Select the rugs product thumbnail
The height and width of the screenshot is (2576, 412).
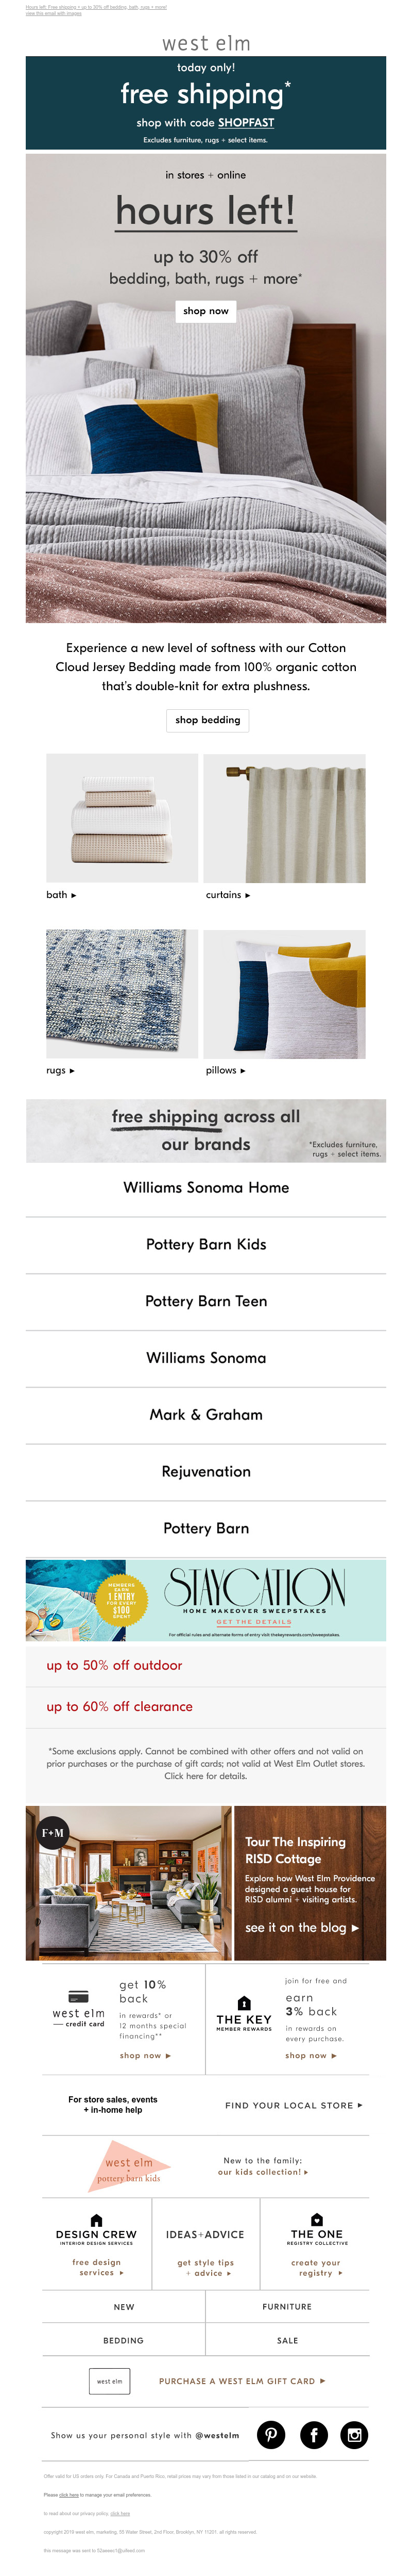(122, 994)
